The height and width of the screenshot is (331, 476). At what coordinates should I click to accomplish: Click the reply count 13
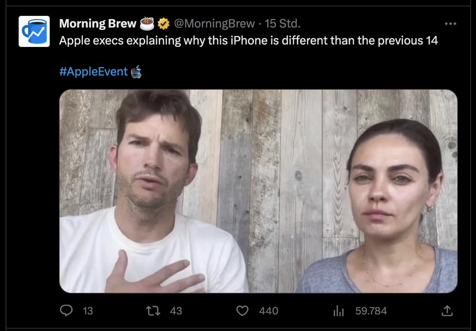88,311
